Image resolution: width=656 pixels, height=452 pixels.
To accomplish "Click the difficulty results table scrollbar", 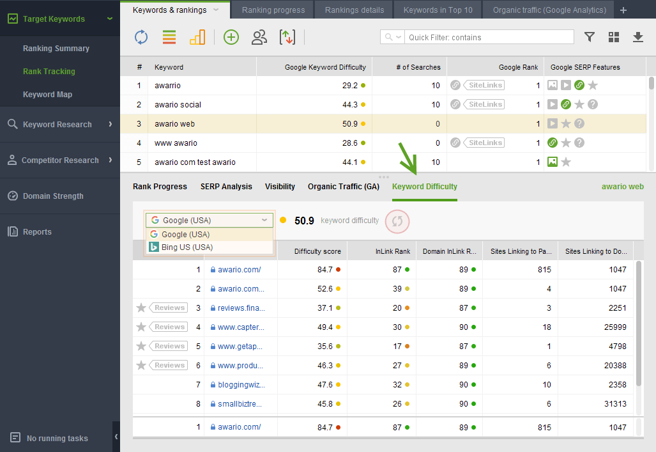I will pos(639,323).
